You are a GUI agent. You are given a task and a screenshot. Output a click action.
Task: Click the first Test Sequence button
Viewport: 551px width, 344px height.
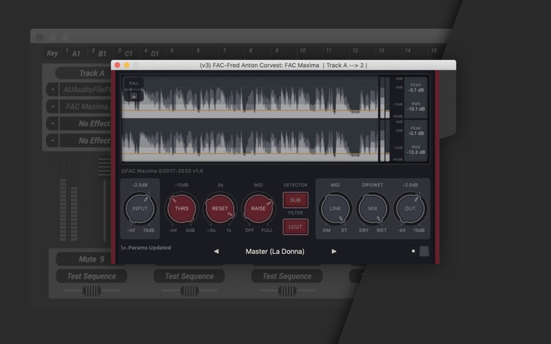(92, 277)
